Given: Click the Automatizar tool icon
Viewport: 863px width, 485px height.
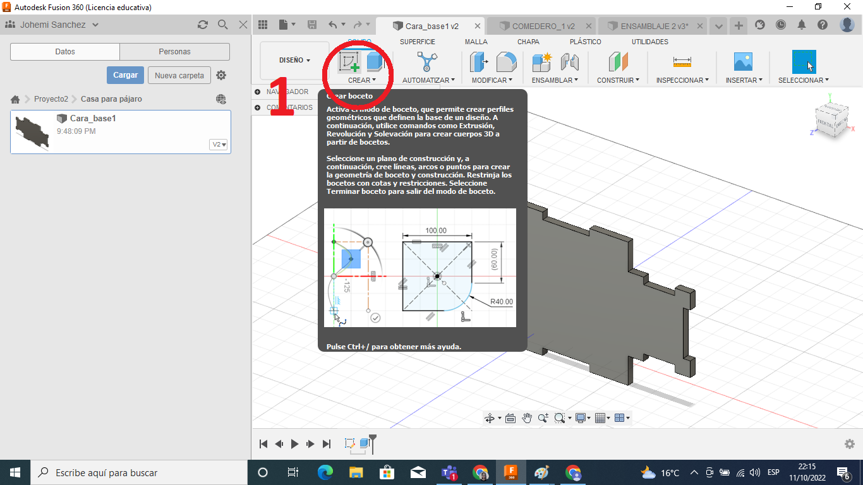Looking at the screenshot, I should pyautogui.click(x=428, y=62).
